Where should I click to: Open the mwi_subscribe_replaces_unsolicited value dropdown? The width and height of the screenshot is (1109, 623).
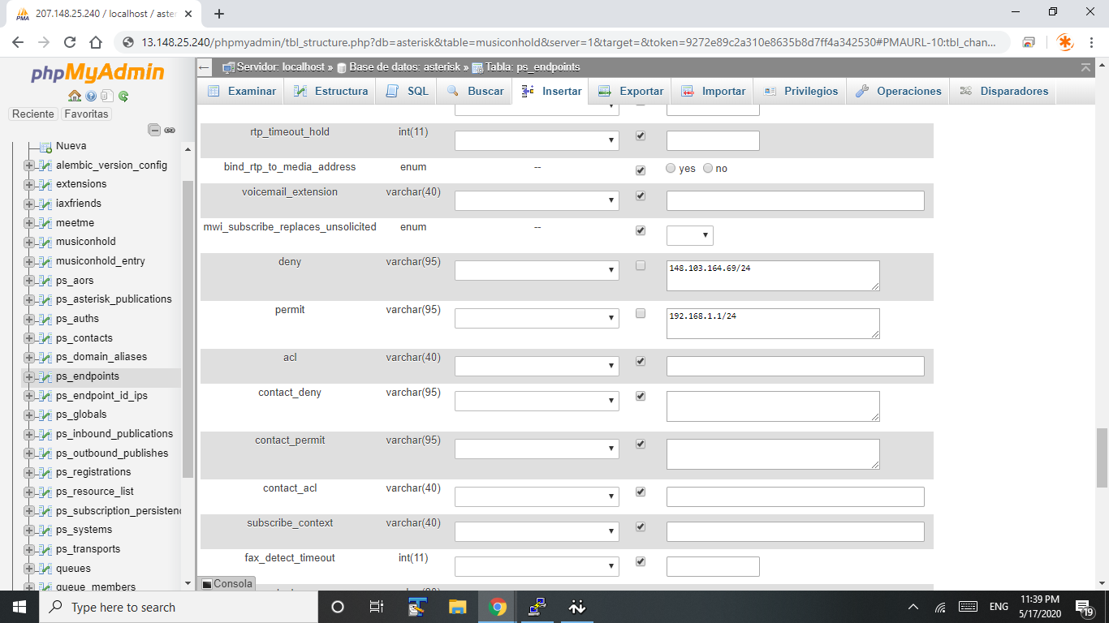click(x=689, y=235)
